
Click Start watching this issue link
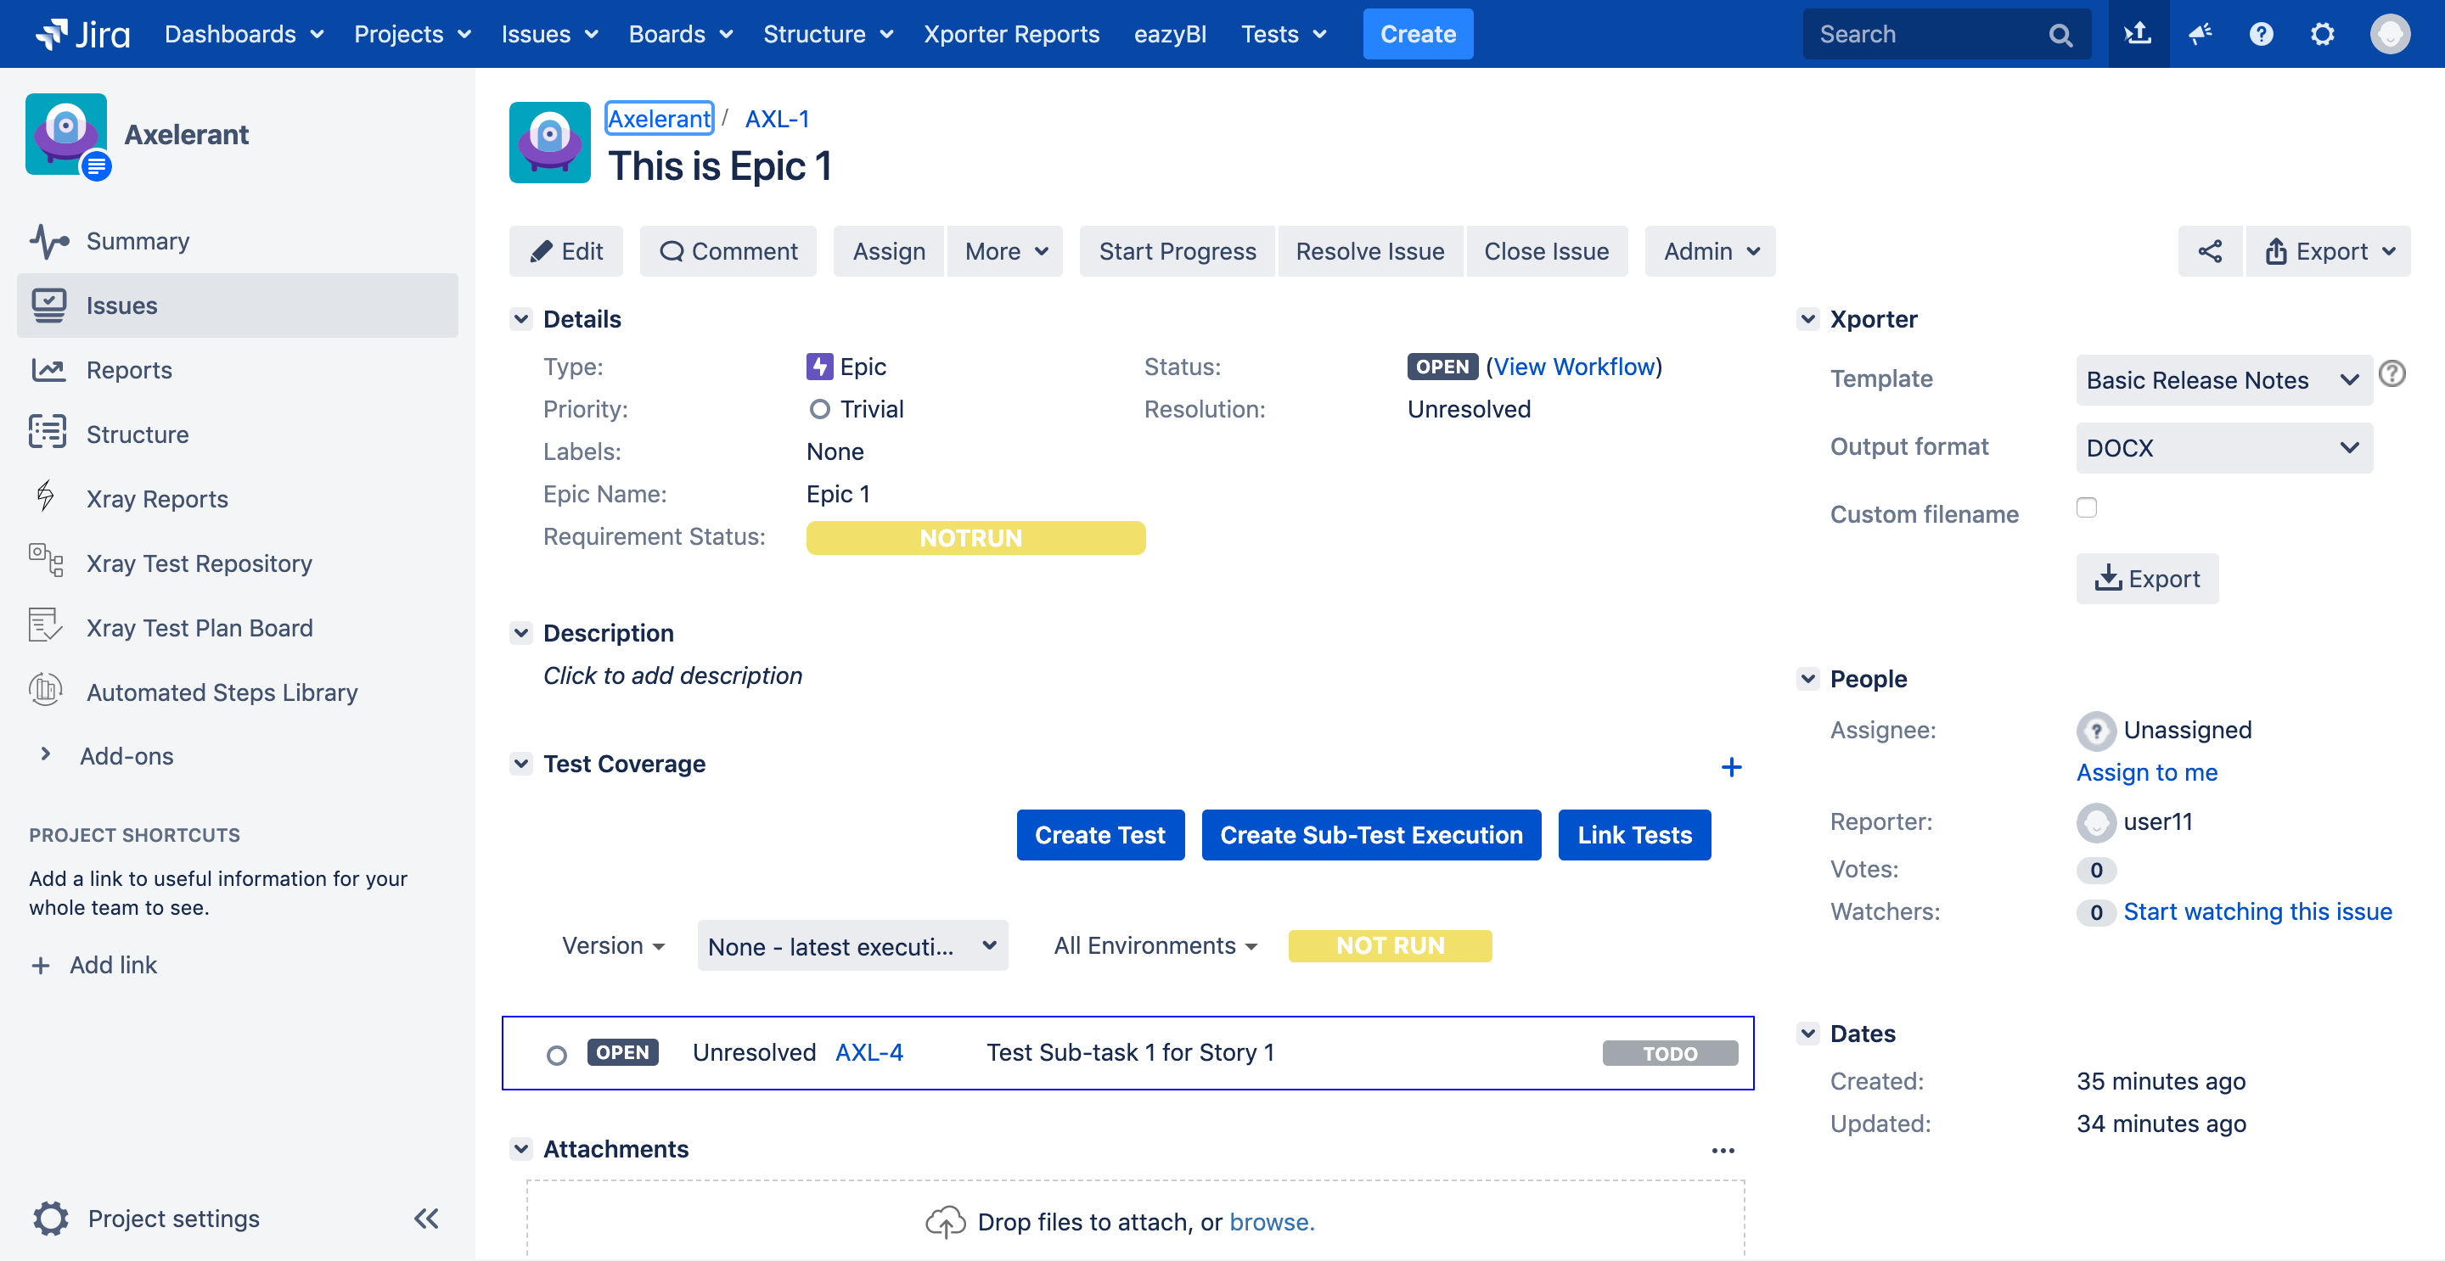coord(2260,912)
